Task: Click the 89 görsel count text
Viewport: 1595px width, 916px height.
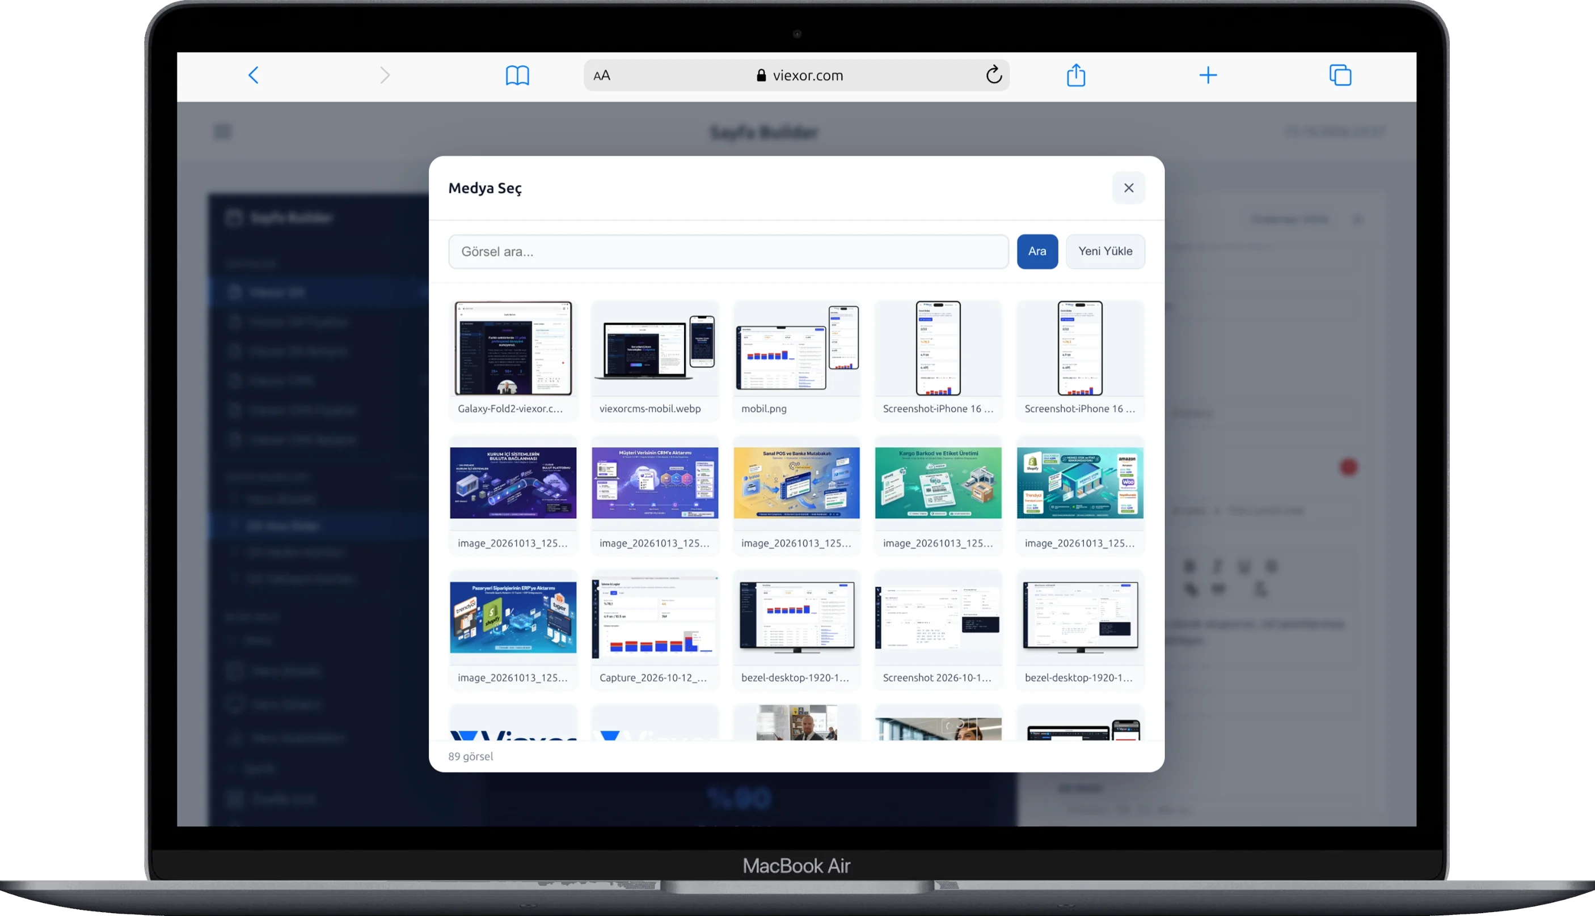Action: (x=470, y=756)
